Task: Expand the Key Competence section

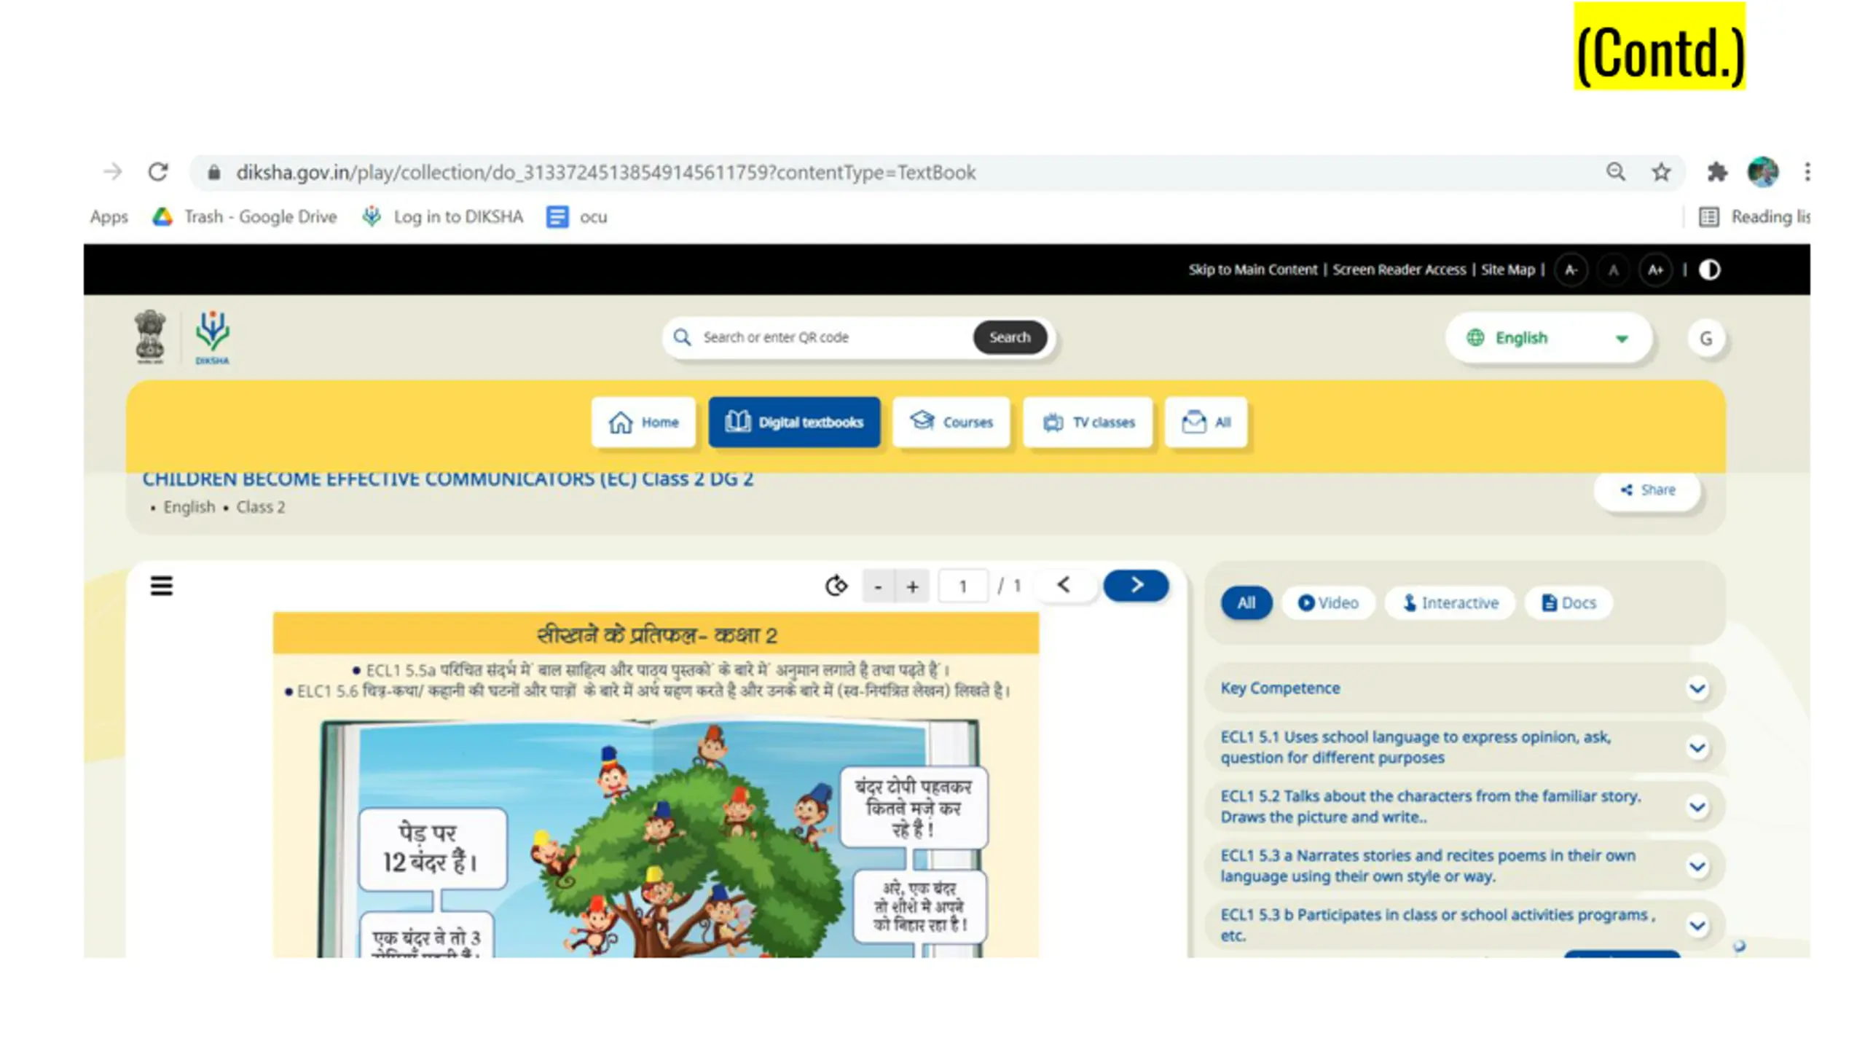Action: point(1463,688)
